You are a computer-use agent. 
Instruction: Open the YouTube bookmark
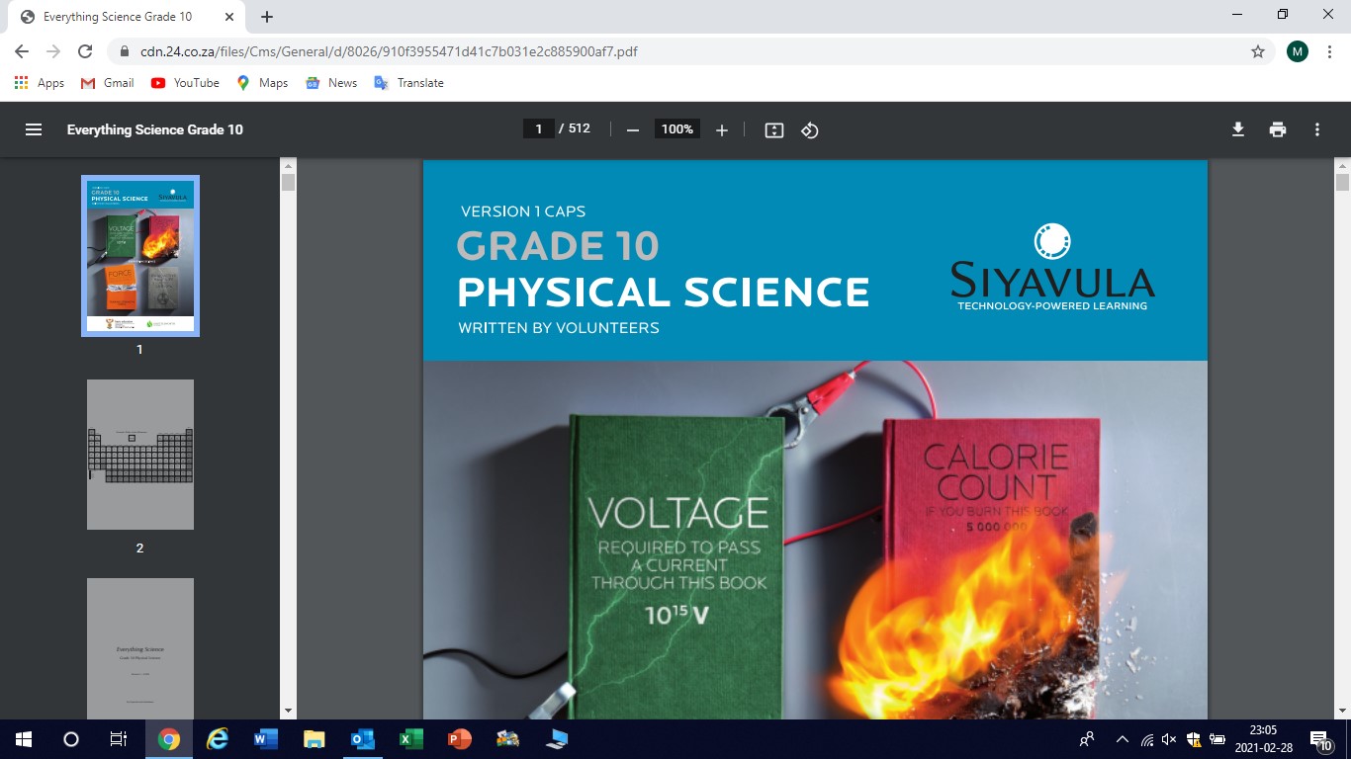185,83
